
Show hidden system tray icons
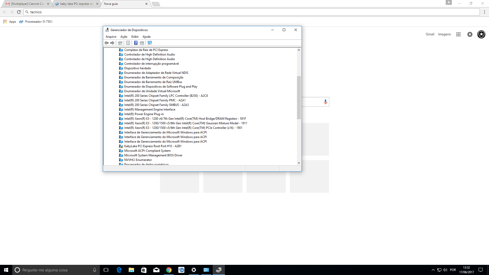433,270
